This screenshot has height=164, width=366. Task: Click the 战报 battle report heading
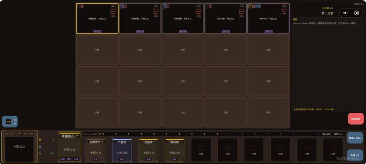295,20
